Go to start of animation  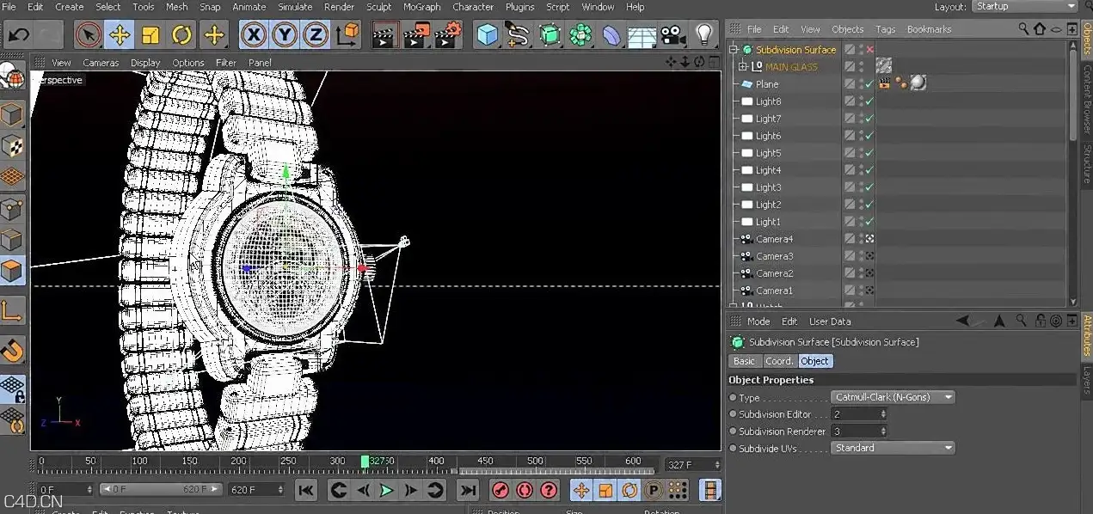pyautogui.click(x=305, y=490)
